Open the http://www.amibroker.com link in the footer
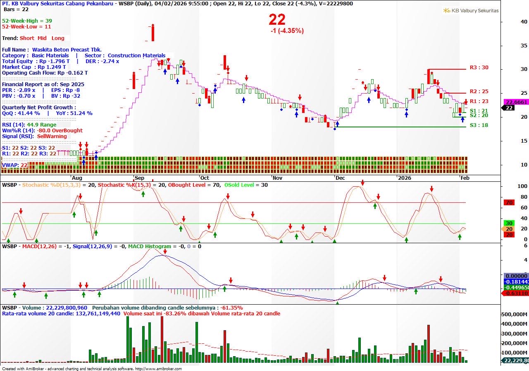The width and height of the screenshot is (529, 371). (x=158, y=369)
